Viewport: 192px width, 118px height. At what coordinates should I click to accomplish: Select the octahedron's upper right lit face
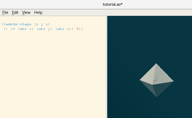(163, 75)
